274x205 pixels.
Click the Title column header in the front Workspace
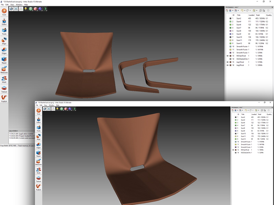point(243,114)
